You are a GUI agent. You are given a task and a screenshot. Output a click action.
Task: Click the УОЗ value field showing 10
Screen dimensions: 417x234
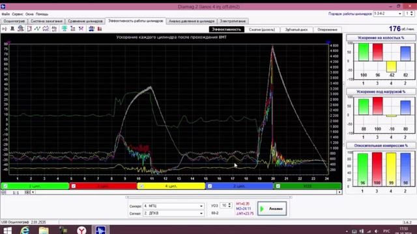click(x=224, y=205)
